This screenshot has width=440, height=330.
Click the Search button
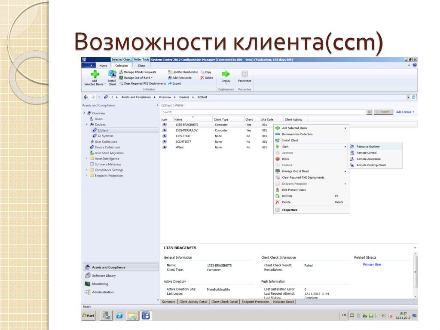click(x=383, y=112)
